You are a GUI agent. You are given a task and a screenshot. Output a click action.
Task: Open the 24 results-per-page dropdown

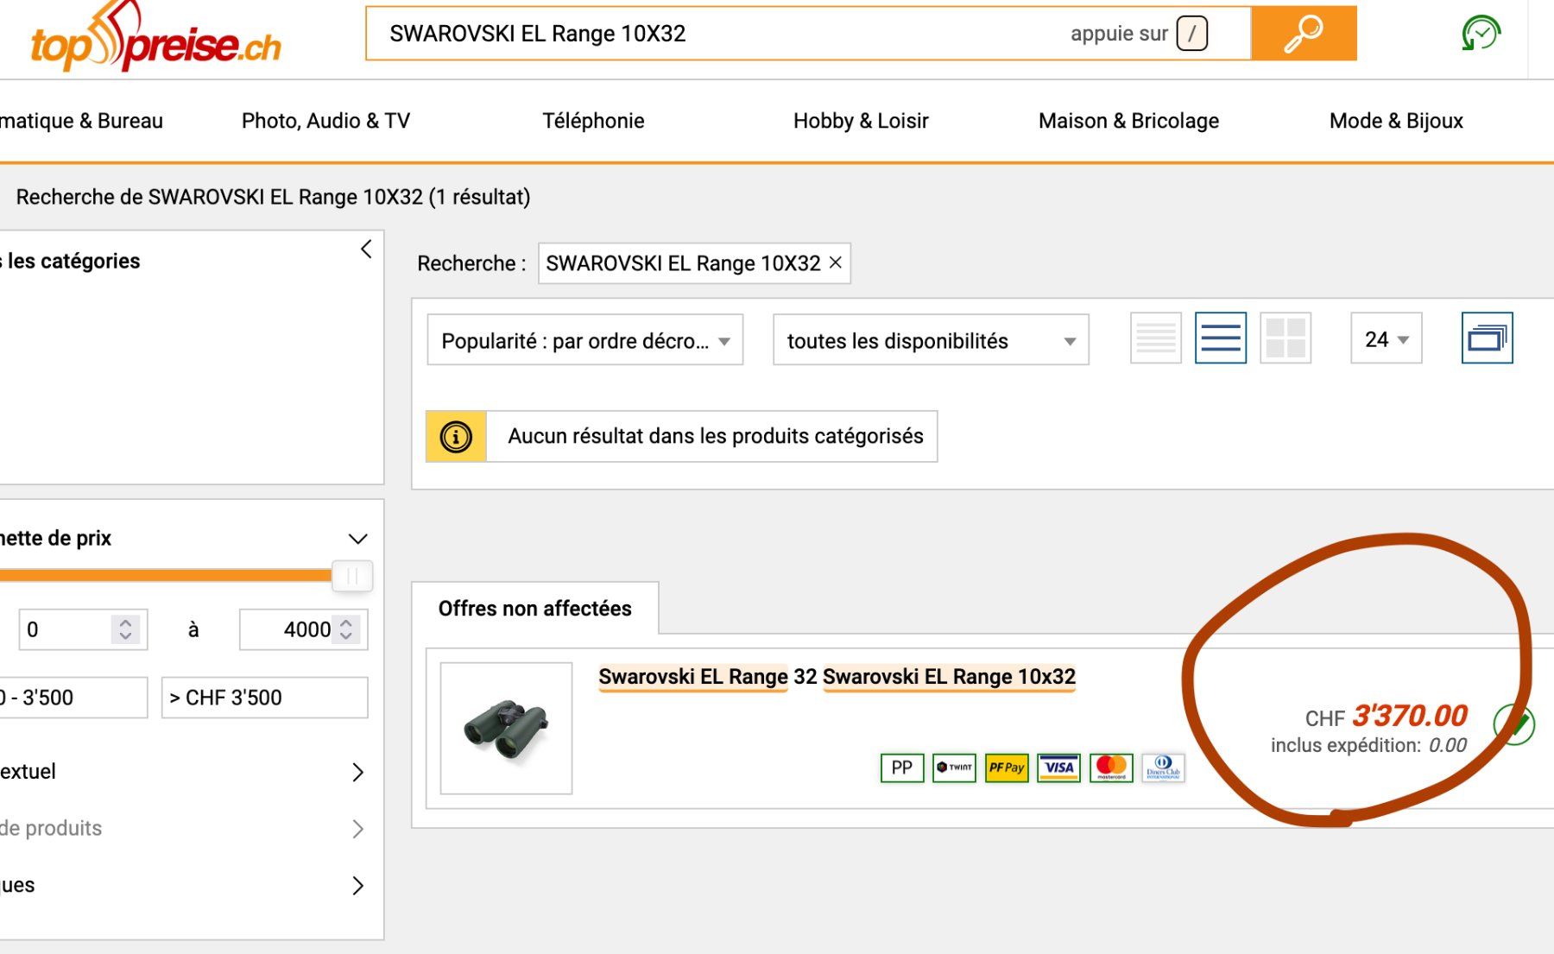pos(1386,339)
